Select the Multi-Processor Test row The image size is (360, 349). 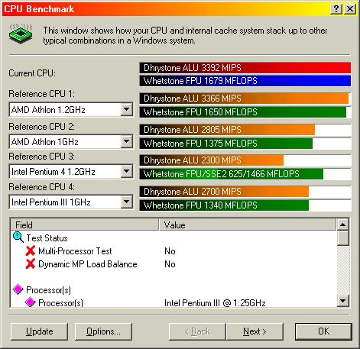[174, 251]
